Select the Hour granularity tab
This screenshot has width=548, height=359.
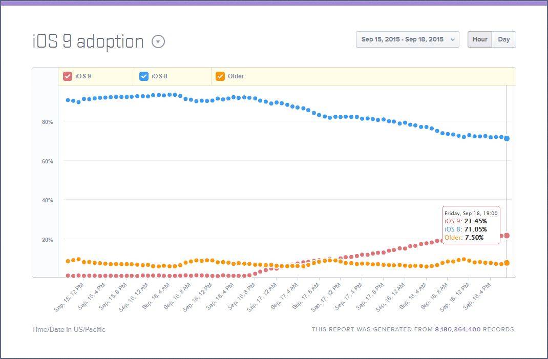[x=479, y=39]
